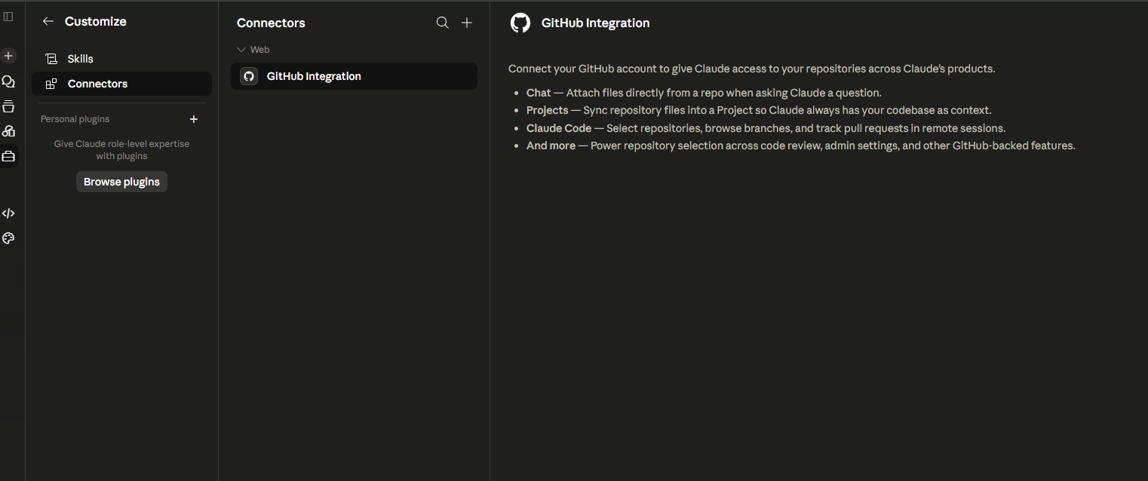The width and height of the screenshot is (1148, 481).
Task: Click the Customize heading text
Action: pos(96,22)
